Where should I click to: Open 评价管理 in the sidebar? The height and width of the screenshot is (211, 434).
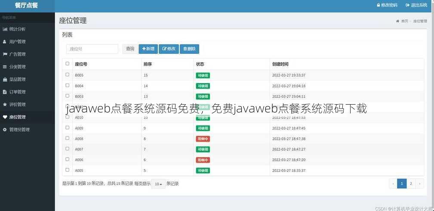pos(27,105)
